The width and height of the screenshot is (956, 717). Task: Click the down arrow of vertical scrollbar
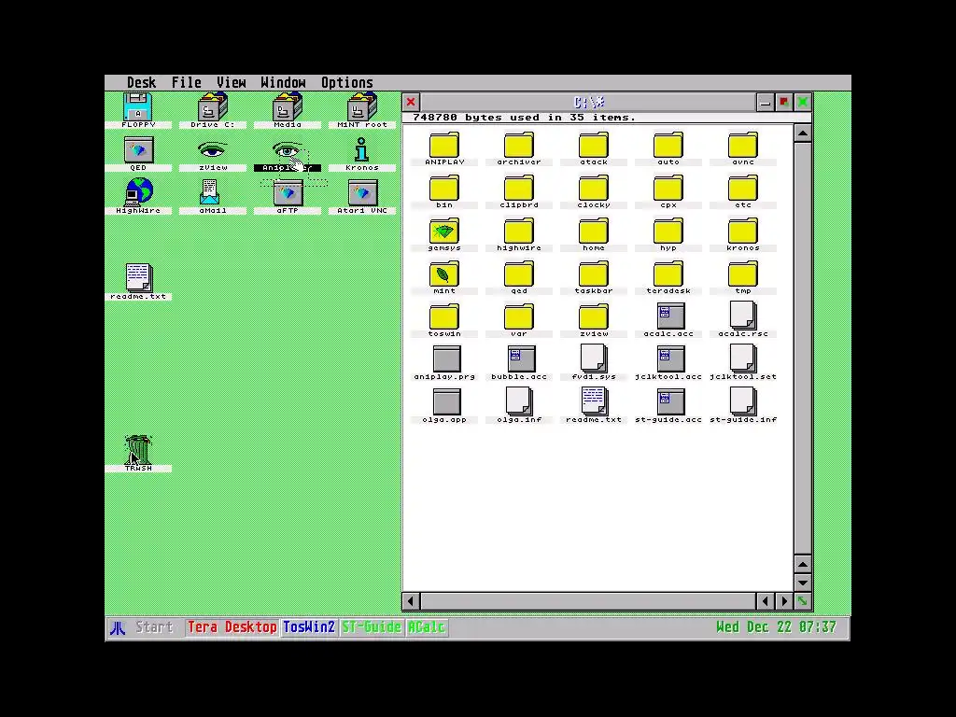click(x=802, y=583)
